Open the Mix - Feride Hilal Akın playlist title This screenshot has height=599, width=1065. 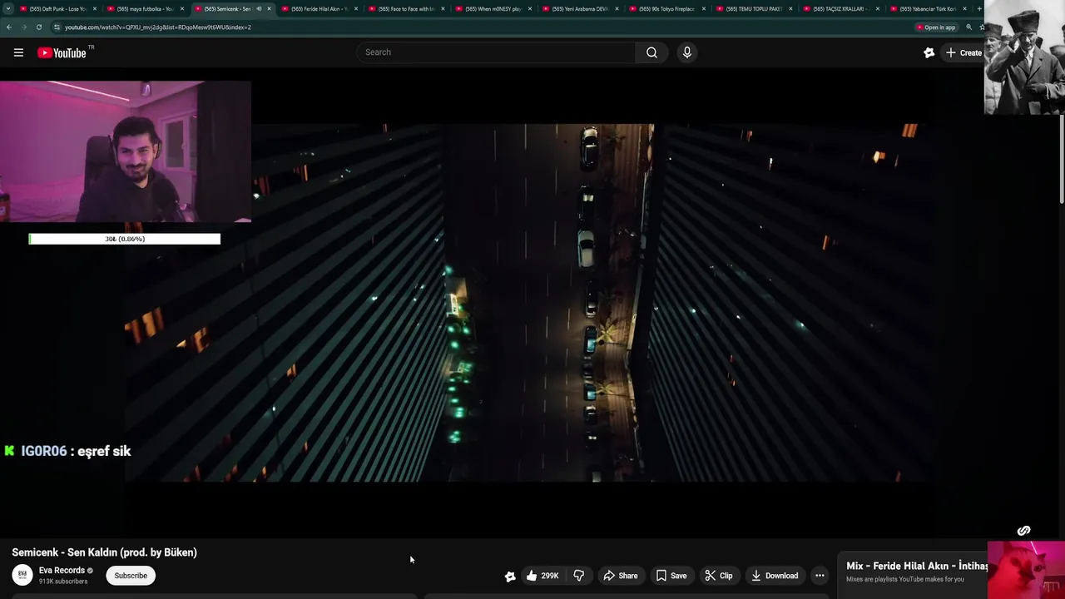click(917, 567)
